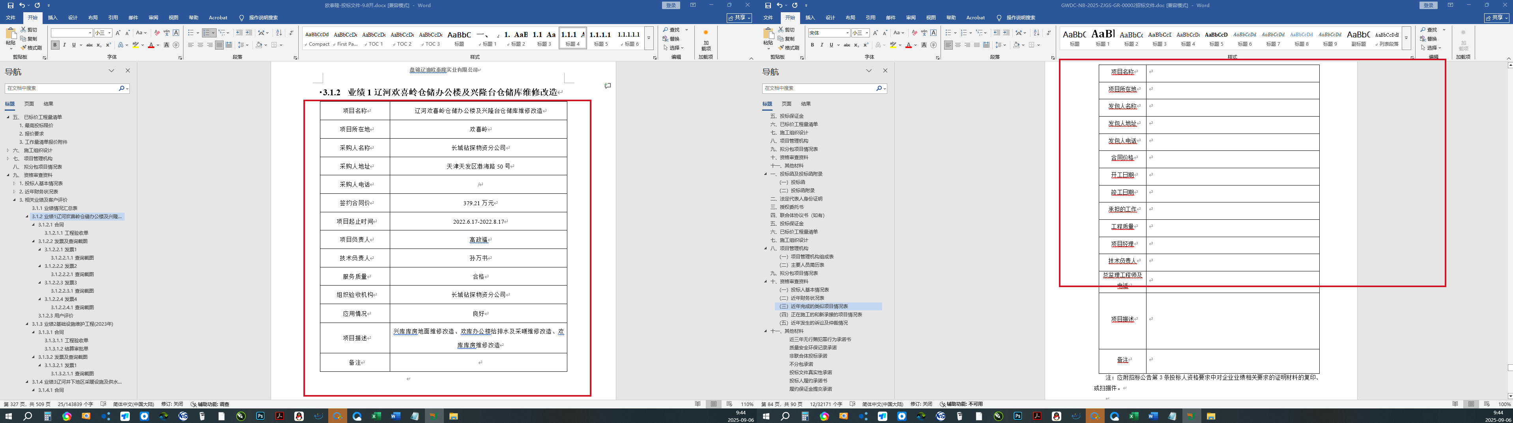Click Replace (替换) in left Word window
Screen dimensions: 1513x423
coord(671,39)
